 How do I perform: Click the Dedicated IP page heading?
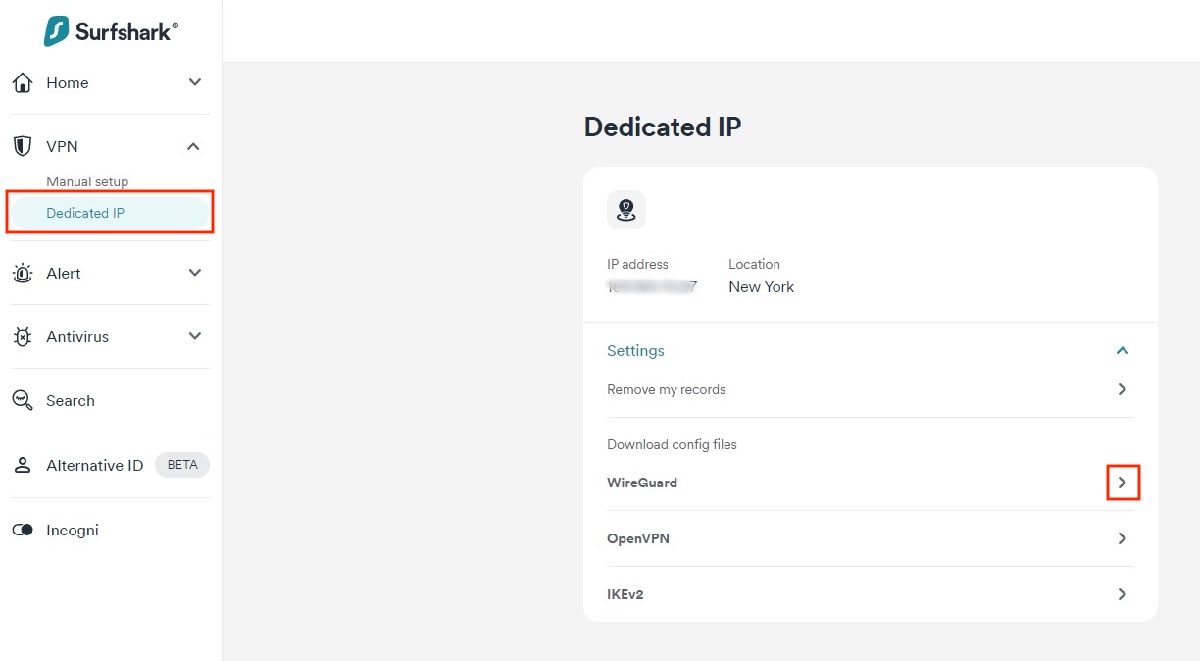click(663, 127)
